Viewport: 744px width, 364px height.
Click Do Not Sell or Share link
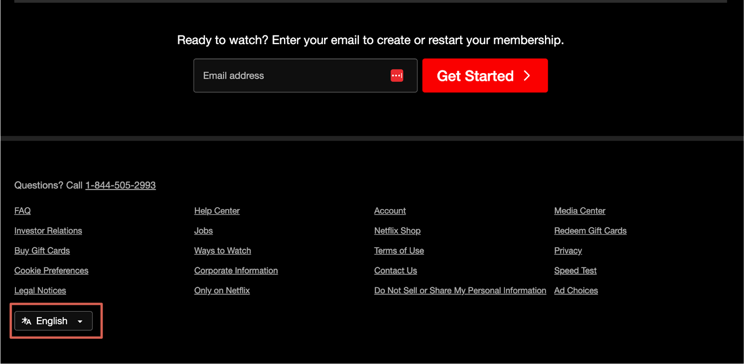[460, 291]
